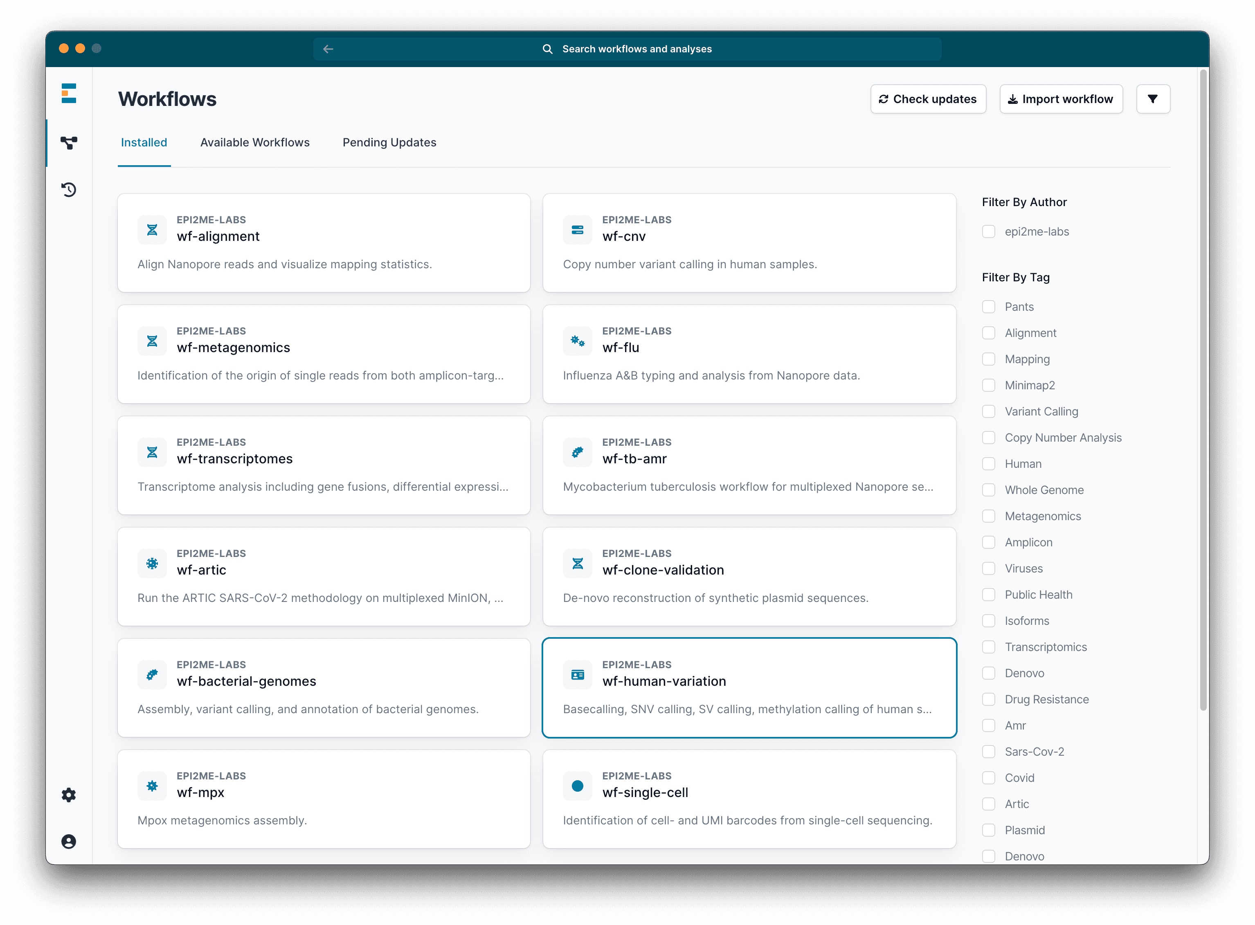Click the Import workflow button

(x=1061, y=99)
